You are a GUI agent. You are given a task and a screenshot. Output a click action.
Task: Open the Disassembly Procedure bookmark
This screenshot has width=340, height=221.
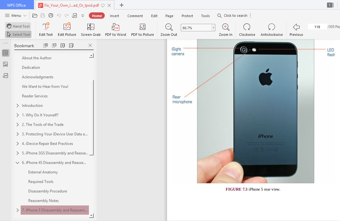(x=48, y=191)
